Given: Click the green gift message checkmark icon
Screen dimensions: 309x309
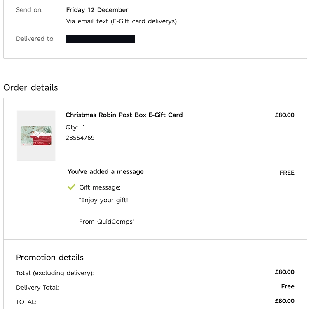Looking at the screenshot, I should 71,187.
